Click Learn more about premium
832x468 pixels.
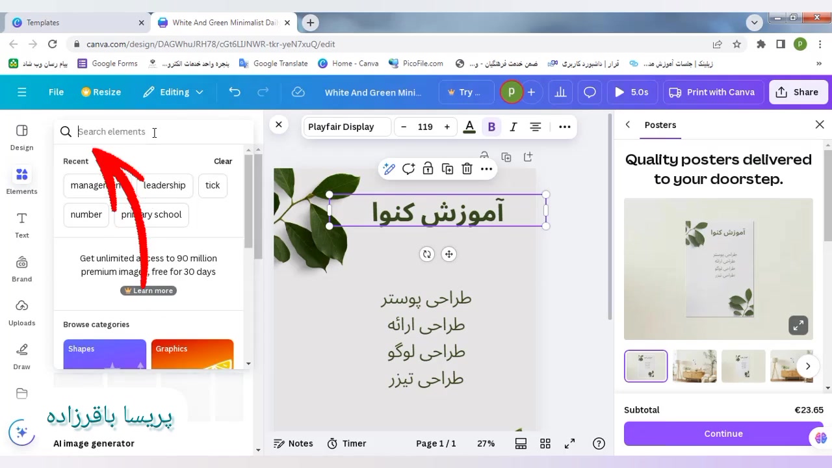coord(148,291)
